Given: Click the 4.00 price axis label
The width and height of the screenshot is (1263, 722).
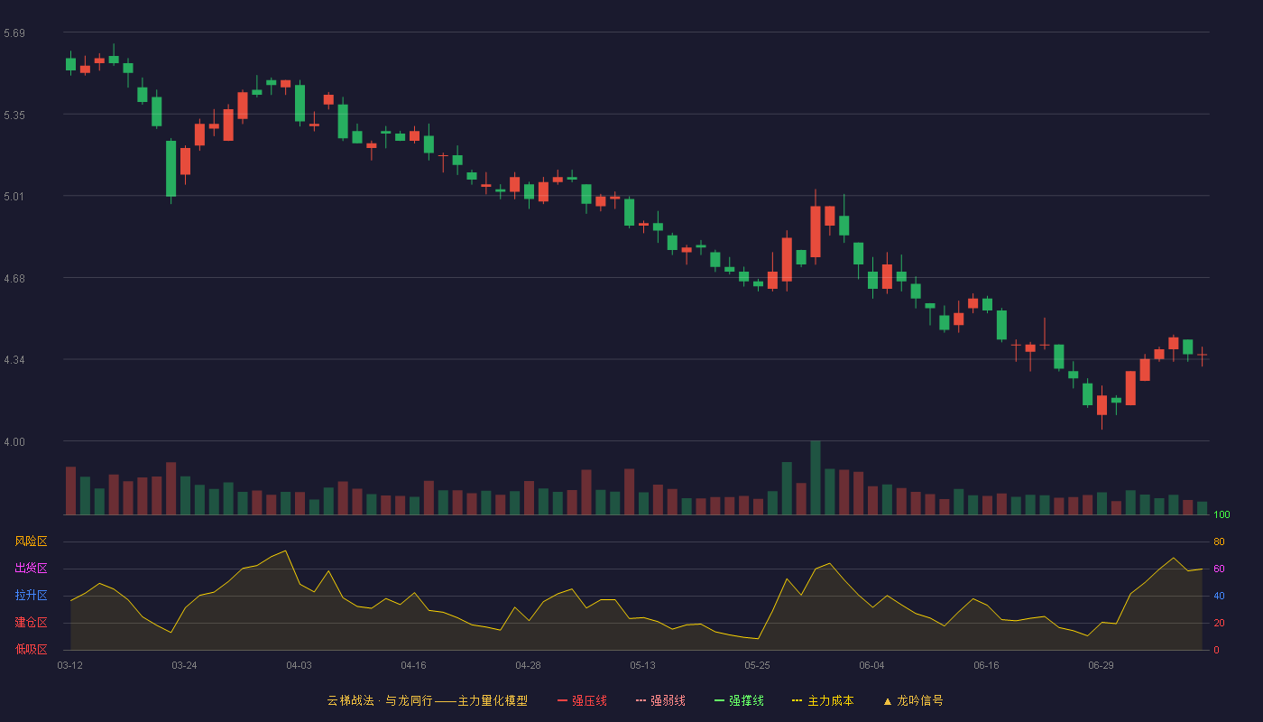Looking at the screenshot, I should [x=14, y=442].
